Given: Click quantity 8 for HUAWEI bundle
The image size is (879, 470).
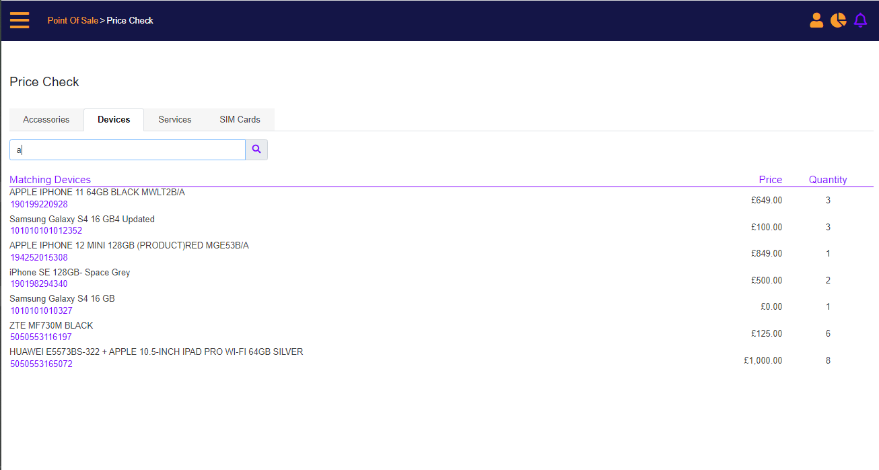Looking at the screenshot, I should (x=828, y=360).
